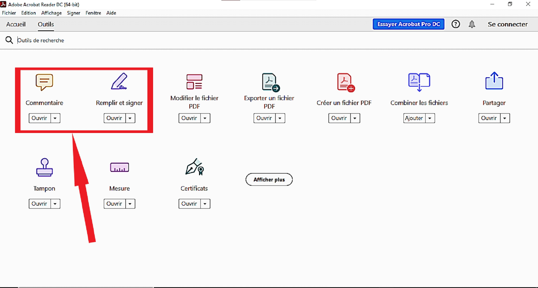Expand the Créer un fichier PDF dropdown arrow
The image size is (538, 288).
pos(355,118)
